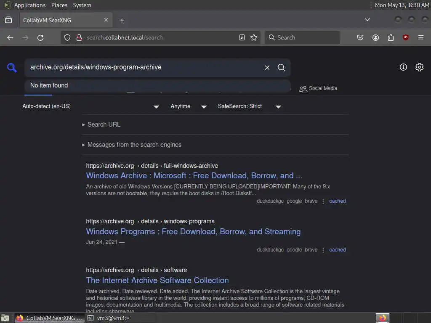Open the extensions puzzle icon

tap(391, 37)
